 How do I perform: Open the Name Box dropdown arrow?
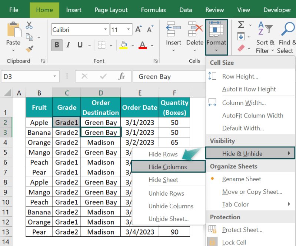pos(54,76)
